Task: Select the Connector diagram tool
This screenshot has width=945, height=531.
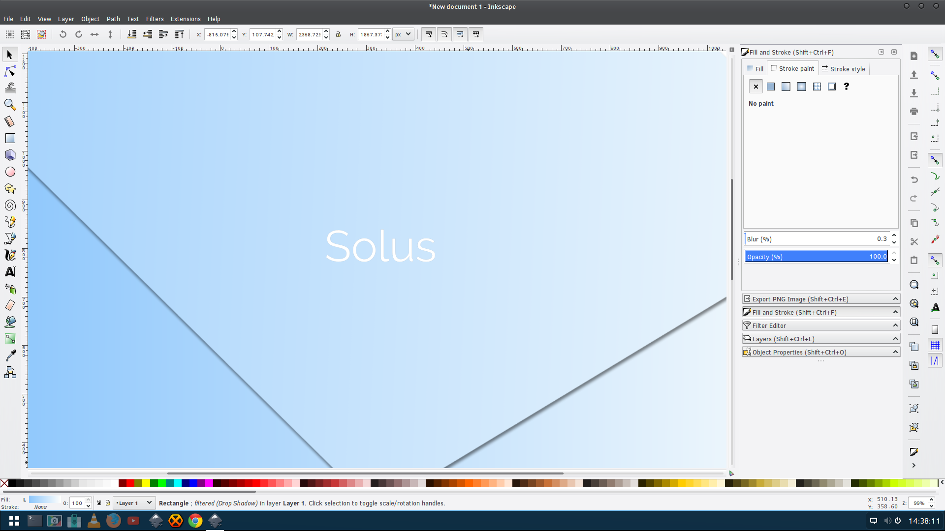Action: (10, 372)
